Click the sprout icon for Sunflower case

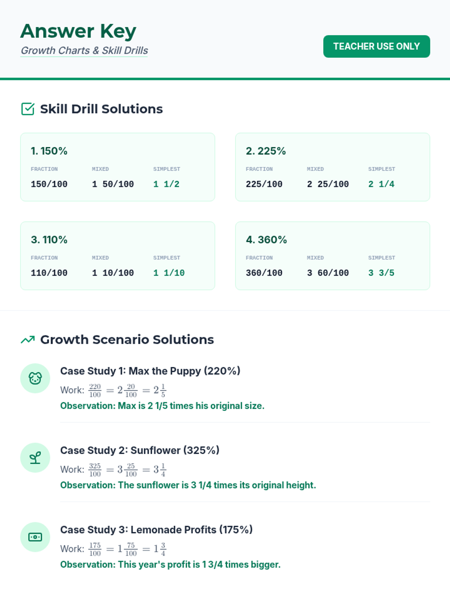35,458
